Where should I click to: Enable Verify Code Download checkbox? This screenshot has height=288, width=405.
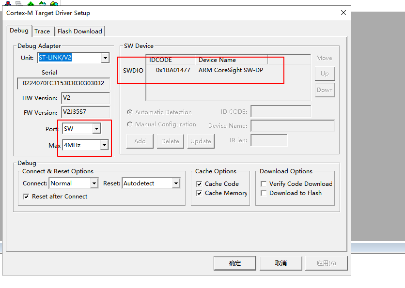[x=264, y=184]
